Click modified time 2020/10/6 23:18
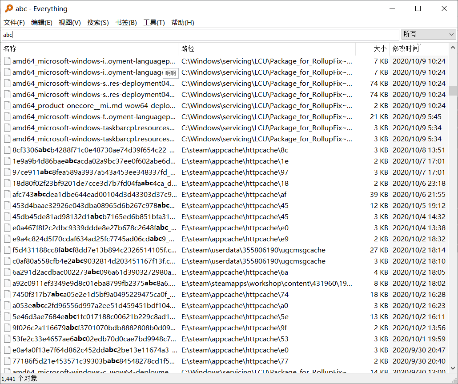The width and height of the screenshot is (458, 384). tap(419, 184)
